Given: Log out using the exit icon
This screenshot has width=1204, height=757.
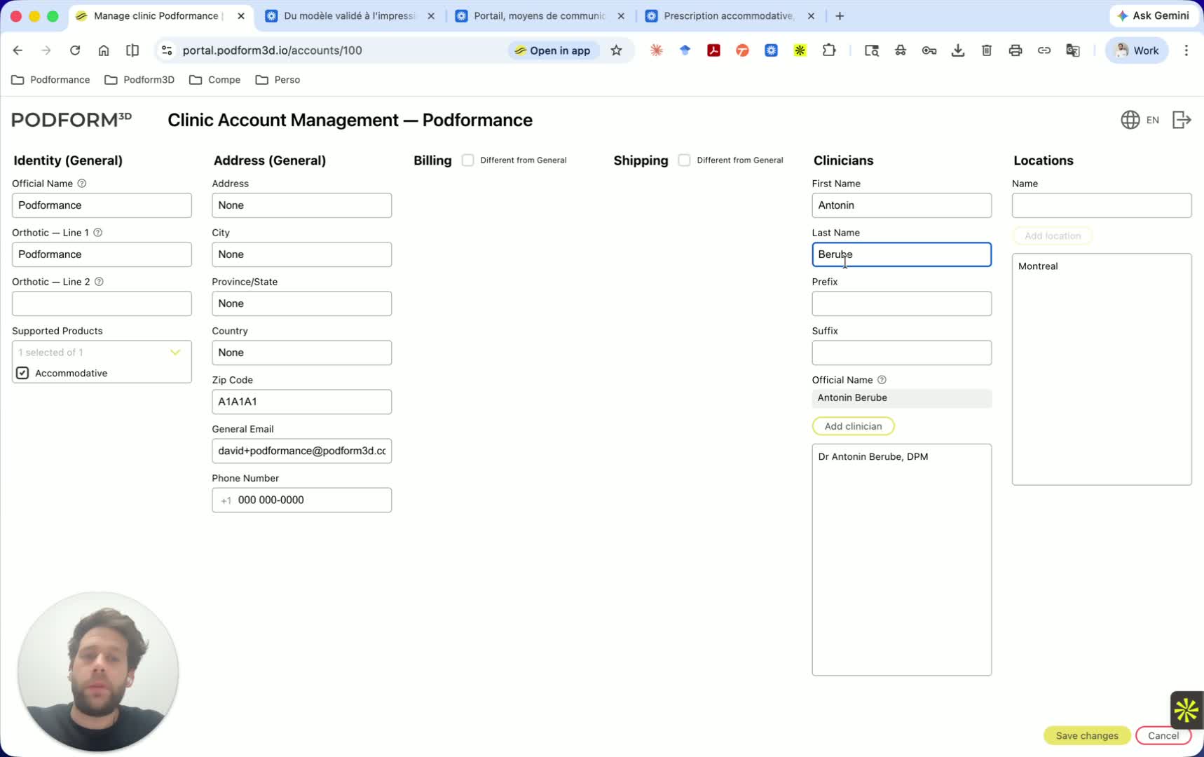Looking at the screenshot, I should (1182, 120).
